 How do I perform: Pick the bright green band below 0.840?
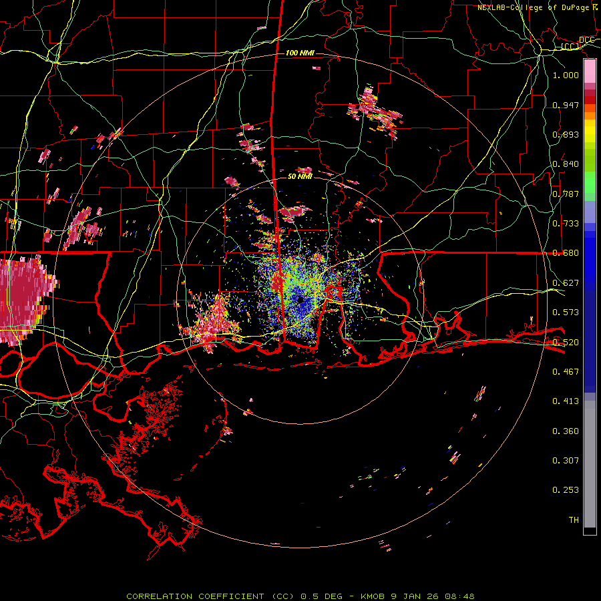(590, 182)
